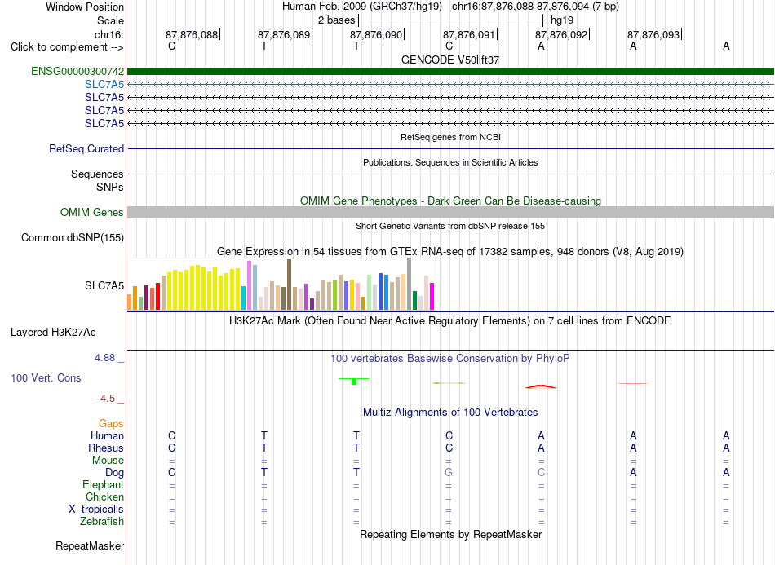Image resolution: width=775 pixels, height=565 pixels.
Task: Click the tall gray bar in GTEx chart
Action: coord(409,284)
